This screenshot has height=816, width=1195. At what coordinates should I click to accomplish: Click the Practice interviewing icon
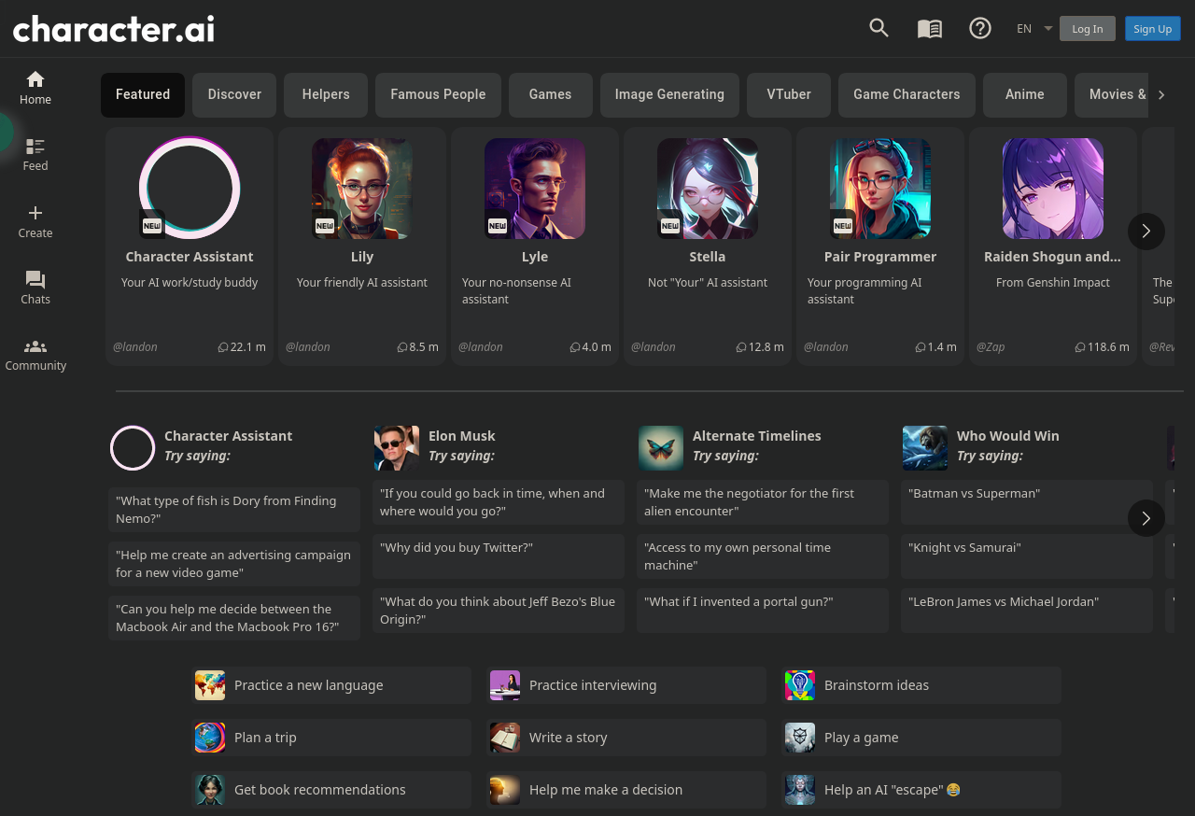tap(505, 685)
